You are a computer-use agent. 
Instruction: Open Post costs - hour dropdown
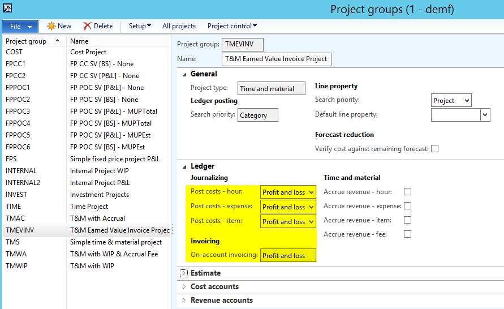click(x=311, y=192)
